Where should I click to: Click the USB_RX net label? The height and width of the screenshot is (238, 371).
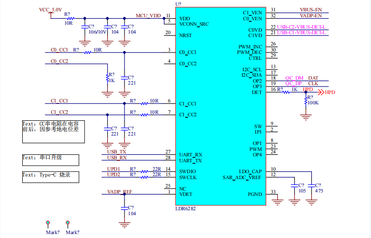(117, 158)
